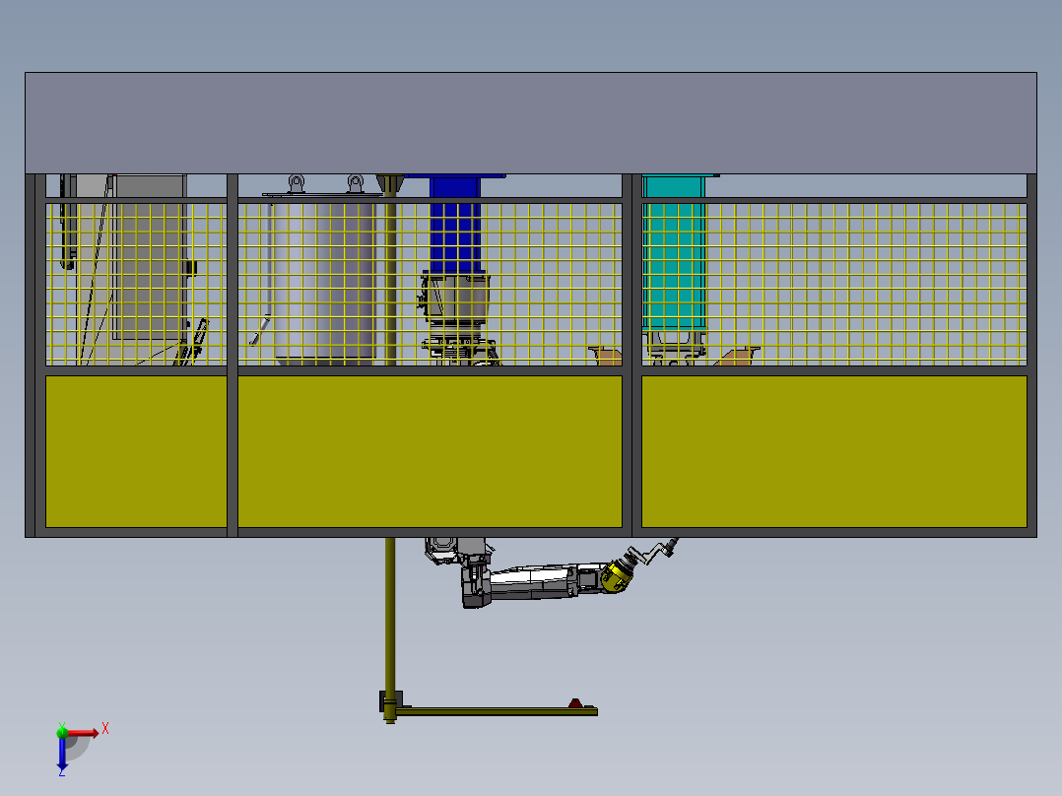Click the blue Z axis arrow of triad
Screen dimensions: 1062x796
click(62, 754)
